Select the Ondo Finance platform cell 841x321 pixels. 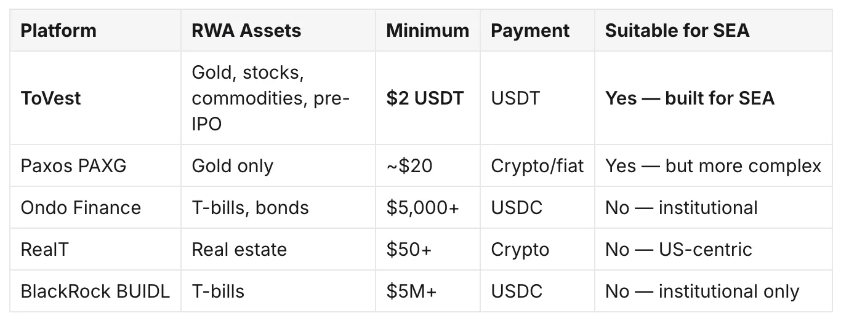tap(81, 207)
